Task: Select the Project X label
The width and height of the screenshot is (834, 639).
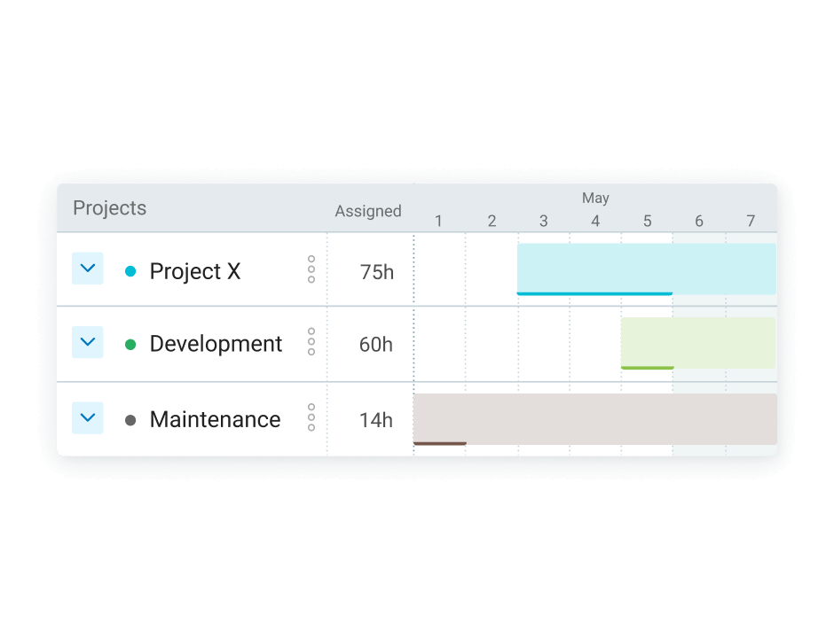Action: [195, 271]
